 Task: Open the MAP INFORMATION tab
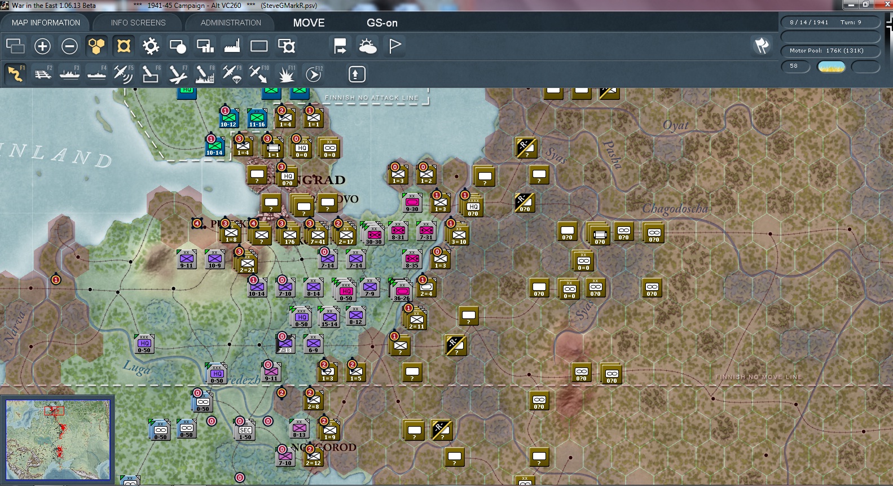[x=46, y=23]
